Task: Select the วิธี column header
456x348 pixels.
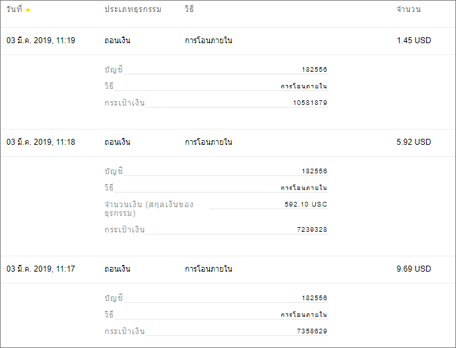Action: 189,9
